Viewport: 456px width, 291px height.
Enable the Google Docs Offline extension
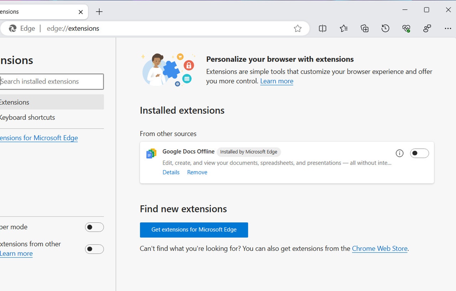pyautogui.click(x=419, y=153)
